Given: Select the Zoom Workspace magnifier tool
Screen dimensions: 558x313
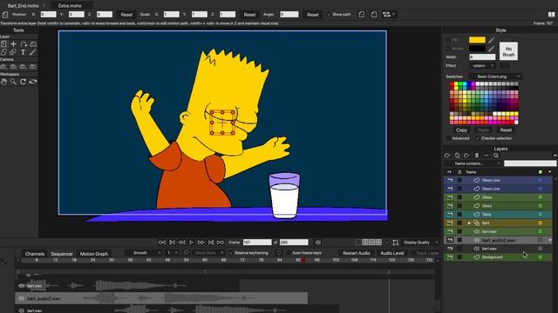Looking at the screenshot, I should click(x=14, y=82).
